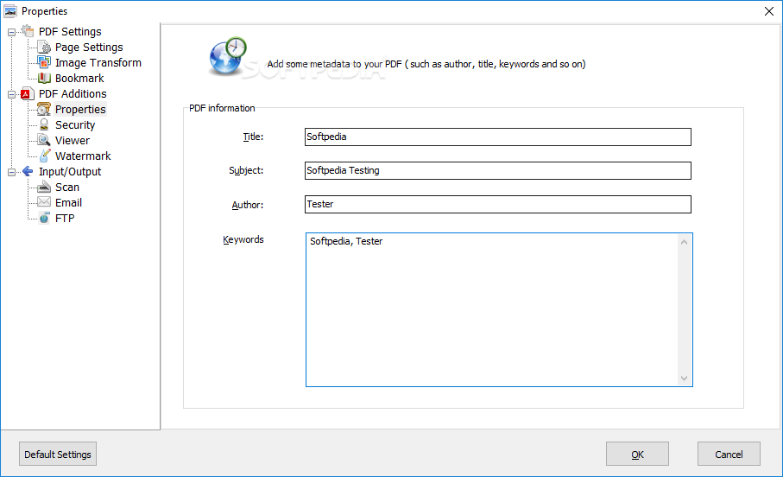Click the Watermark brush icon
The image size is (783, 477).
44,156
